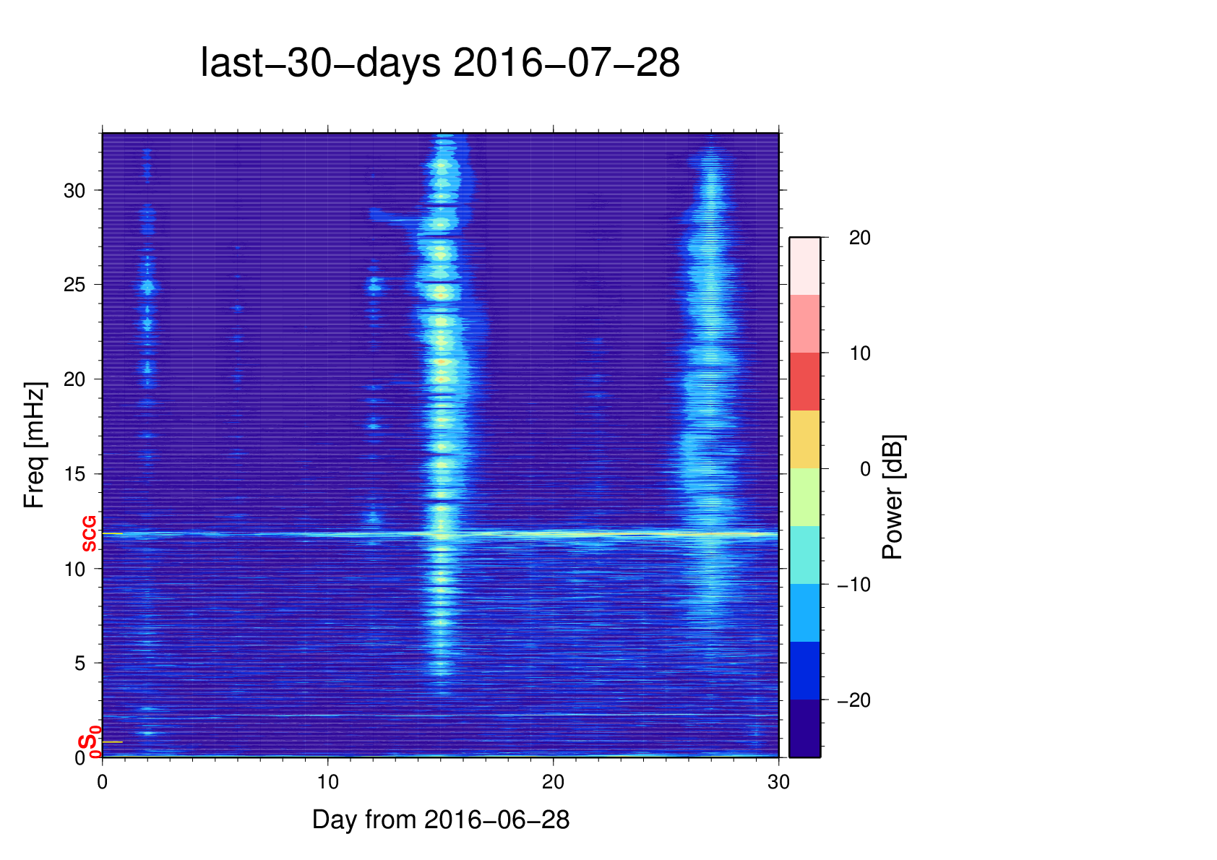The height and width of the screenshot is (860, 1217).
Task: Click the plot title "last-30-days 2016-07-28"
Action: click(x=439, y=63)
